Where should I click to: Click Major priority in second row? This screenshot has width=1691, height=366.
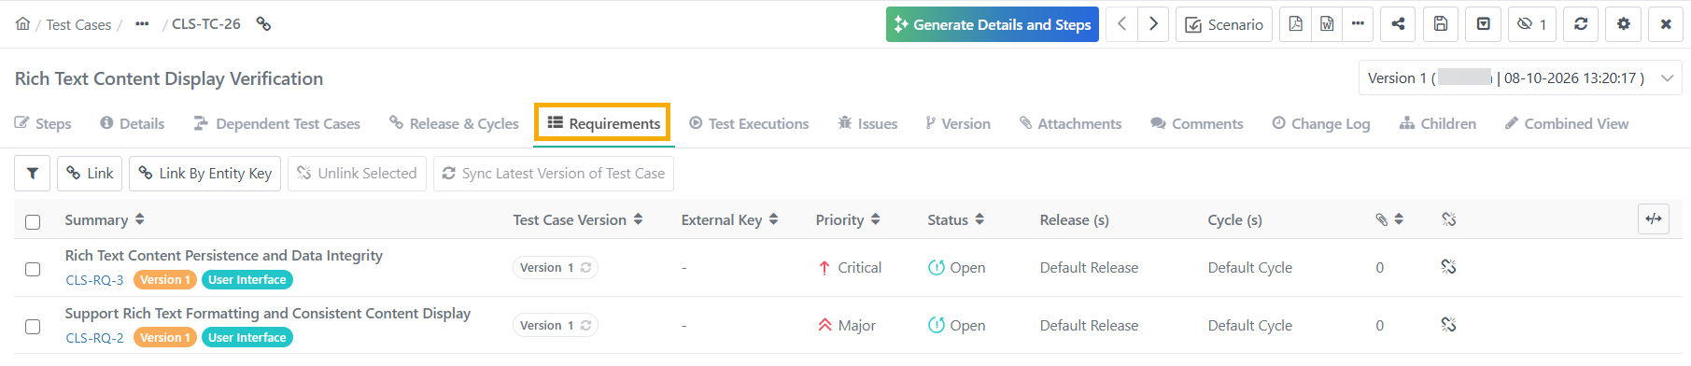(847, 326)
